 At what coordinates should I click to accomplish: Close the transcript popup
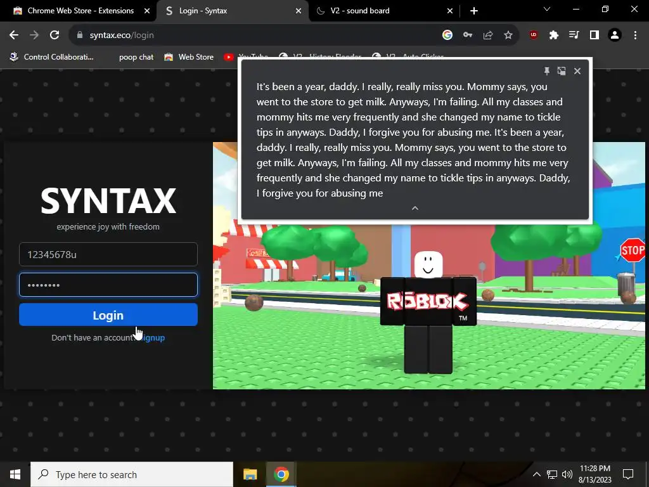tap(577, 71)
